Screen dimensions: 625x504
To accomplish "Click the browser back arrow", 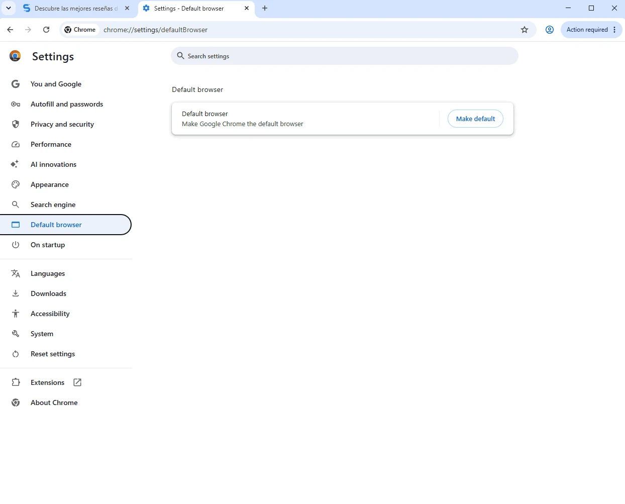I will [x=10, y=30].
